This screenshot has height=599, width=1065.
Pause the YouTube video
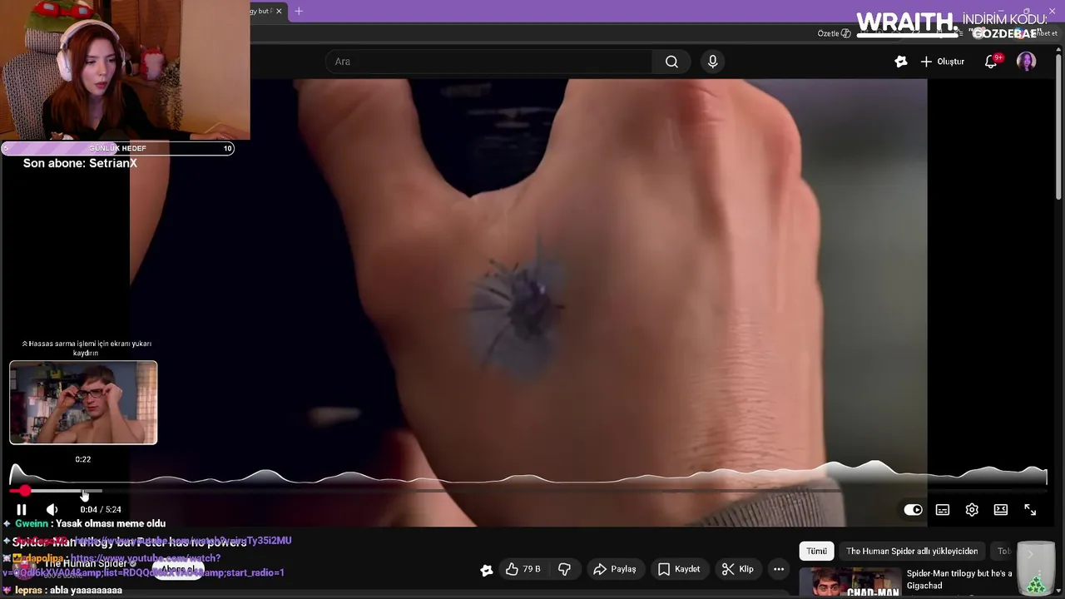pos(22,510)
